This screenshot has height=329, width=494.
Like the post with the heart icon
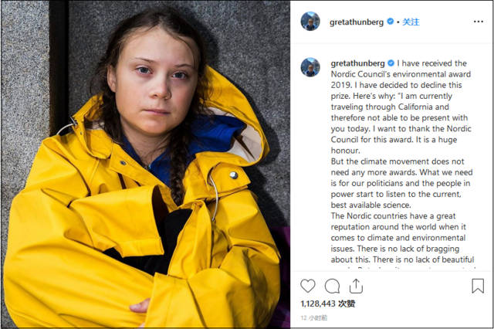click(x=308, y=287)
